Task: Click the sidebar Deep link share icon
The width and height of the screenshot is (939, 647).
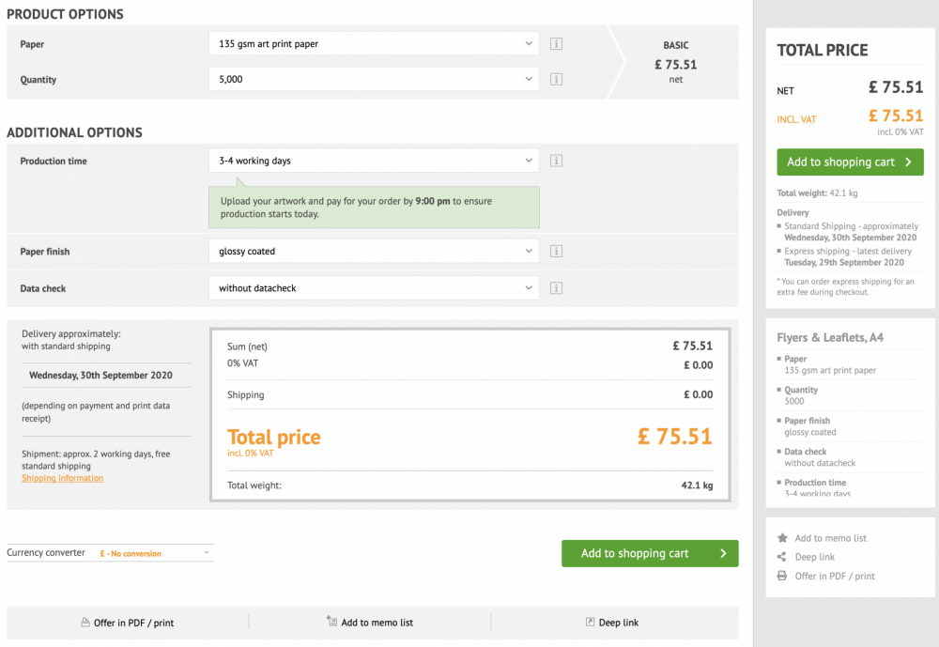Action: coord(782,557)
